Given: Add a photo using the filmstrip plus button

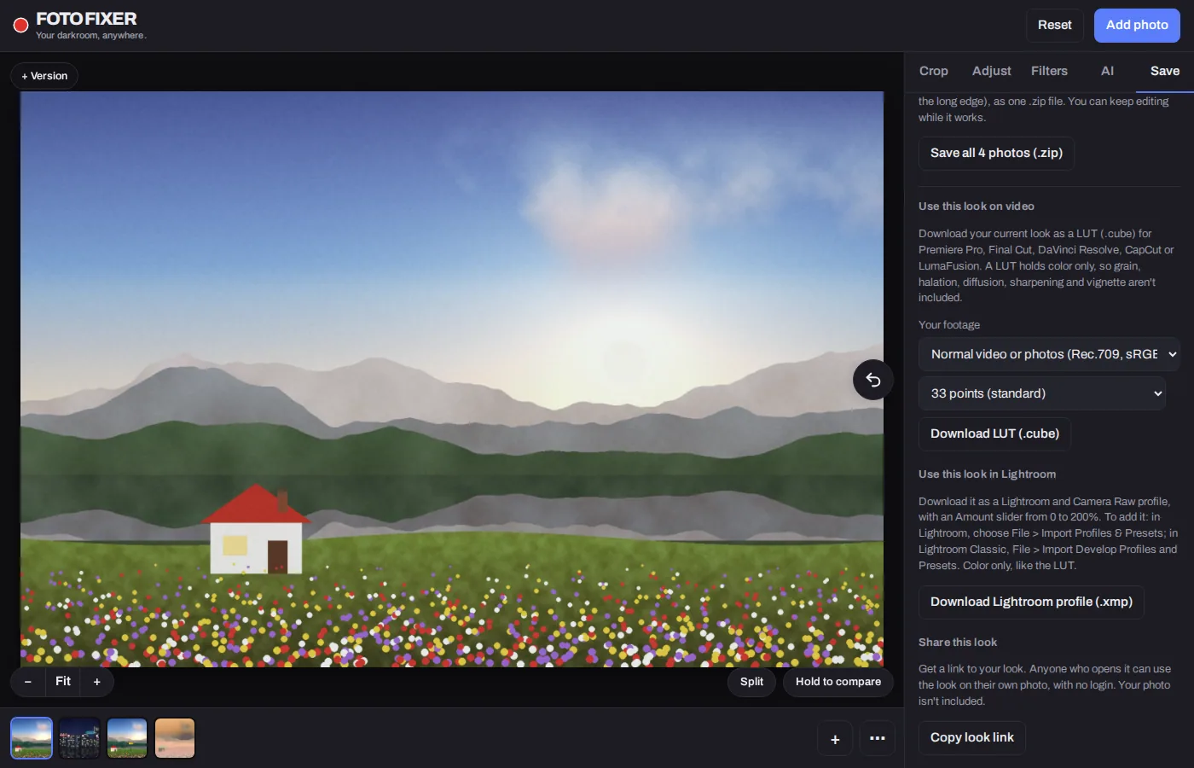Looking at the screenshot, I should [835, 739].
